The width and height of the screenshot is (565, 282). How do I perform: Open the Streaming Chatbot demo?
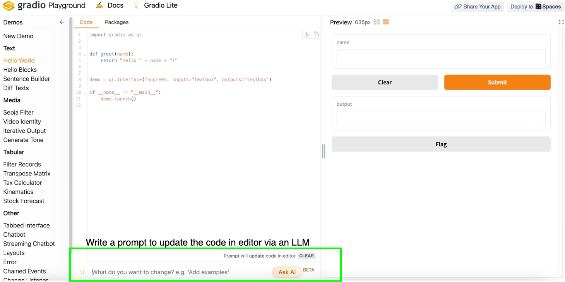[29, 244]
